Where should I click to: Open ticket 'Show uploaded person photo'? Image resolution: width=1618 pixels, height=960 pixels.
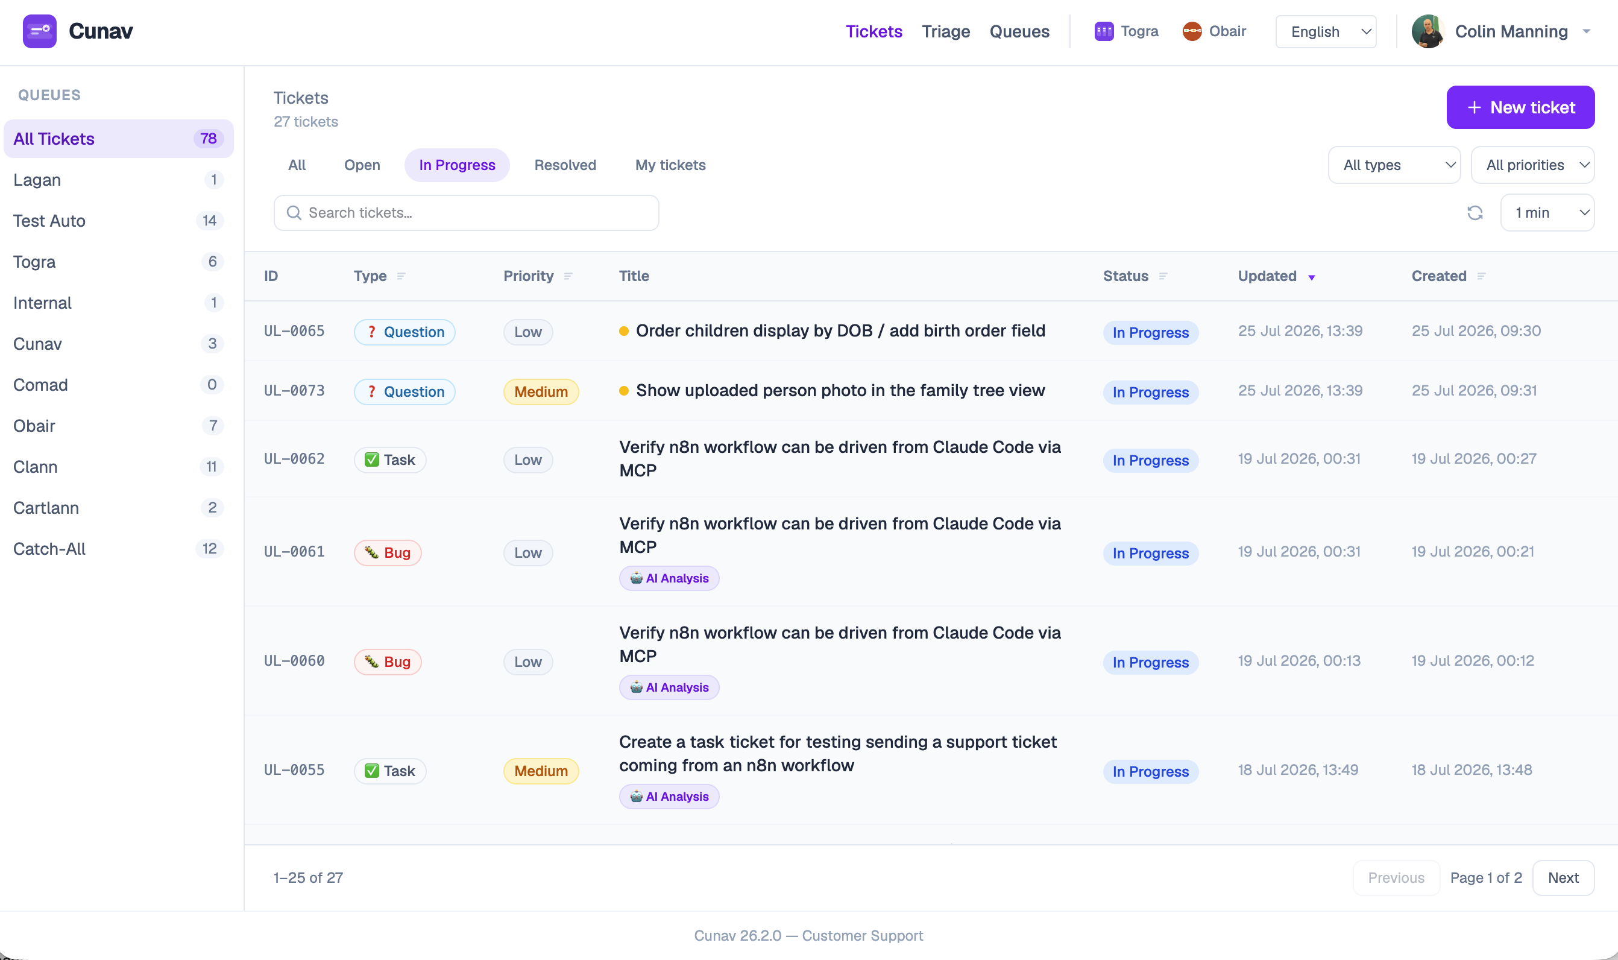pos(840,390)
